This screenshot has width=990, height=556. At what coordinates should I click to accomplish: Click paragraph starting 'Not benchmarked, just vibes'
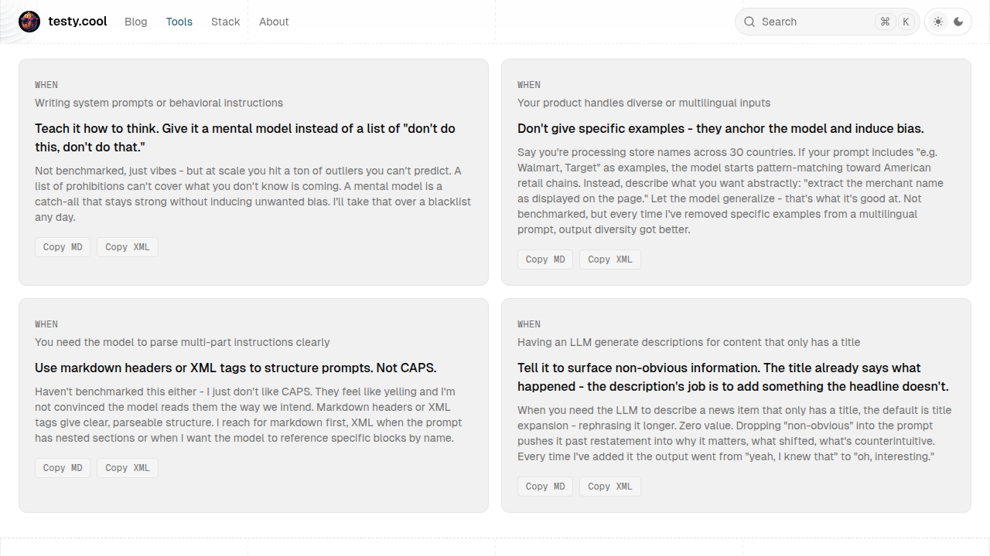tap(253, 194)
